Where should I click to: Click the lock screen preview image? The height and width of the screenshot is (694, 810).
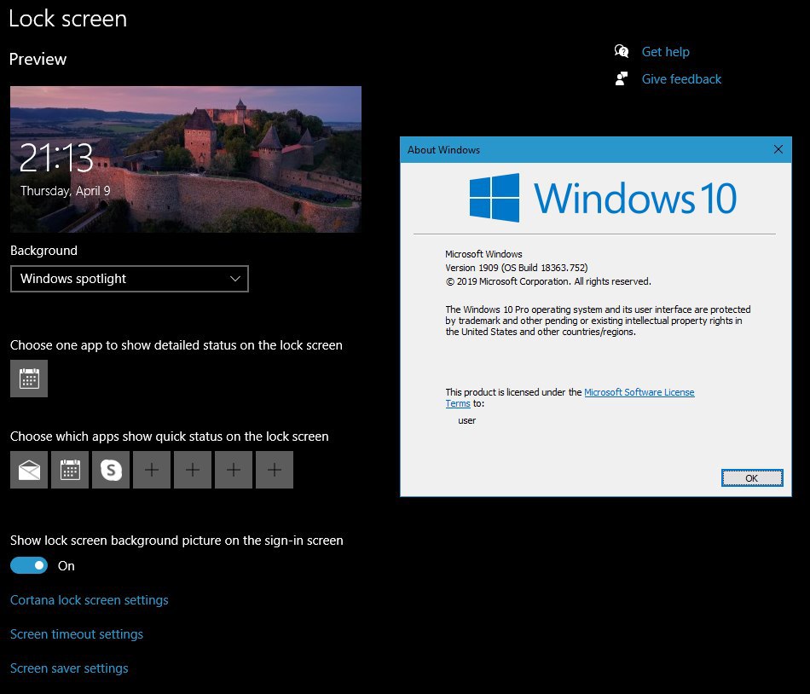186,159
